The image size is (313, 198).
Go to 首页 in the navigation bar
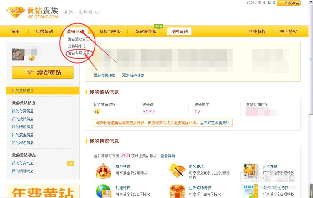click(15, 31)
